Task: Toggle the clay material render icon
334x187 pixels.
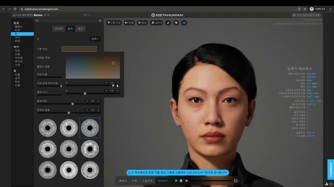Action: point(176,23)
